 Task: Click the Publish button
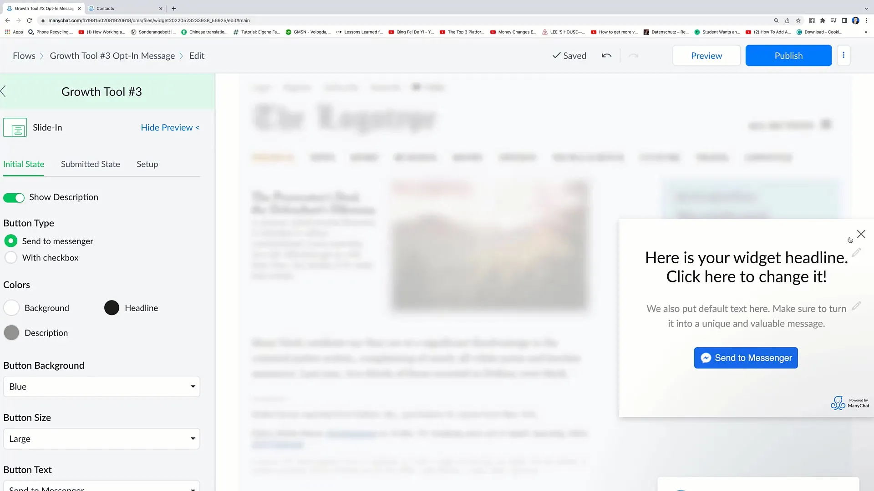click(789, 55)
